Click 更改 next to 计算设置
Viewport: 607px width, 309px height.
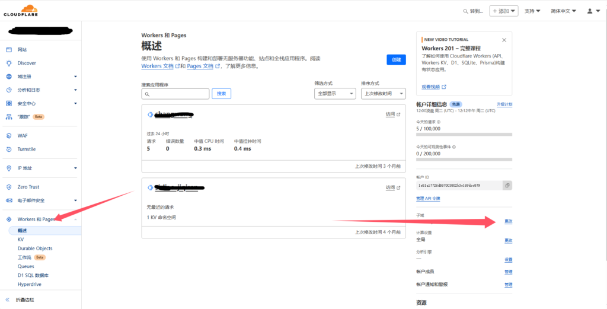(508, 240)
